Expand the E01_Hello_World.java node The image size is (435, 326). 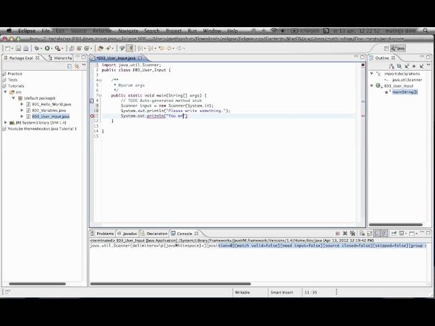point(22,104)
